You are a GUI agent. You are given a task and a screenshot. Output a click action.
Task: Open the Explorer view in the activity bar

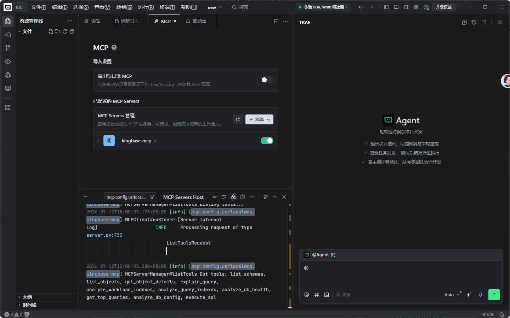(x=8, y=21)
